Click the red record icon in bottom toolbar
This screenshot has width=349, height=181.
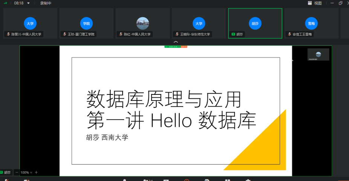click(186, 180)
